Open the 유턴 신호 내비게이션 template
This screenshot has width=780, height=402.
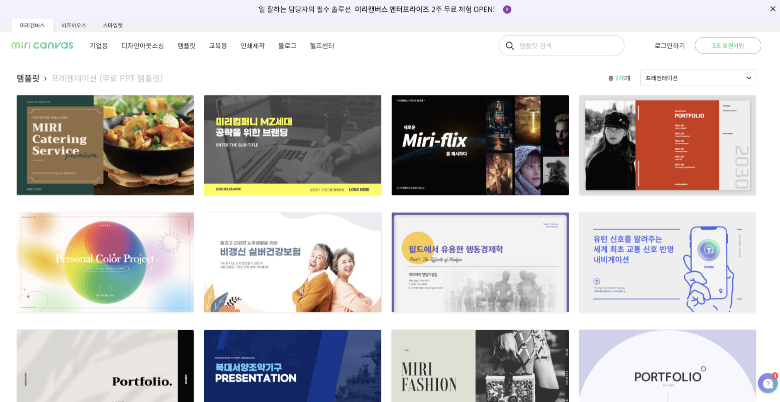click(x=667, y=262)
